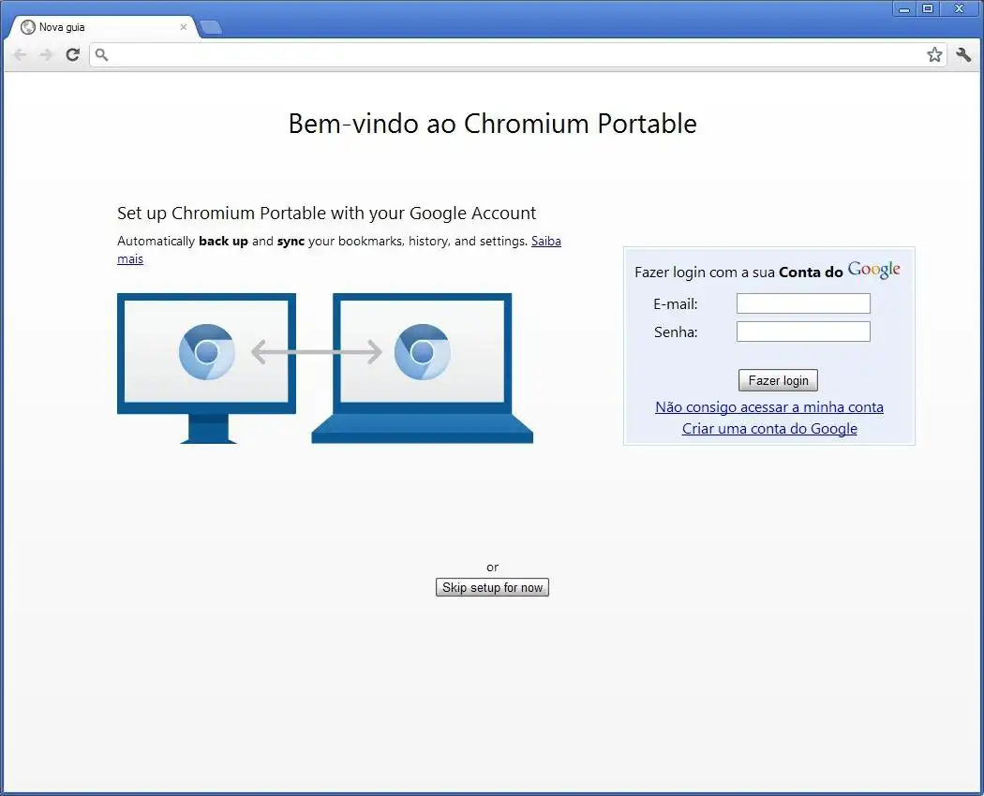The width and height of the screenshot is (984, 796).
Task: Click into the E-mail field
Action: 803,303
